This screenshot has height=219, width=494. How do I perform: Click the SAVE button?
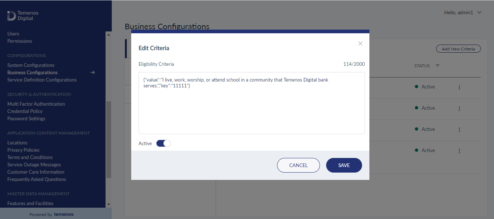[x=344, y=165]
